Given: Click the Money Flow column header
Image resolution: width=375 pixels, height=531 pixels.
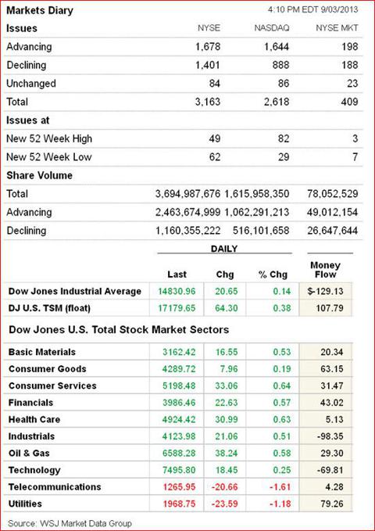Looking at the screenshot, I should click(325, 270).
